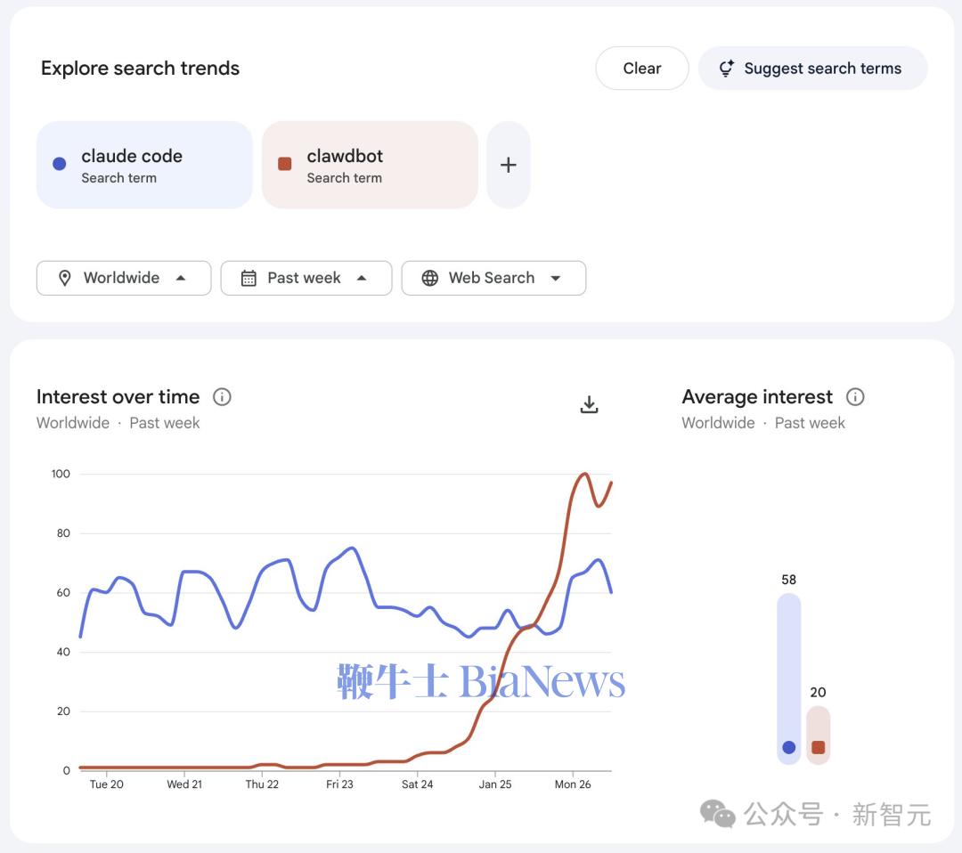962x853 pixels.
Task: Click the info icon beside Average interest
Action: 854,397
